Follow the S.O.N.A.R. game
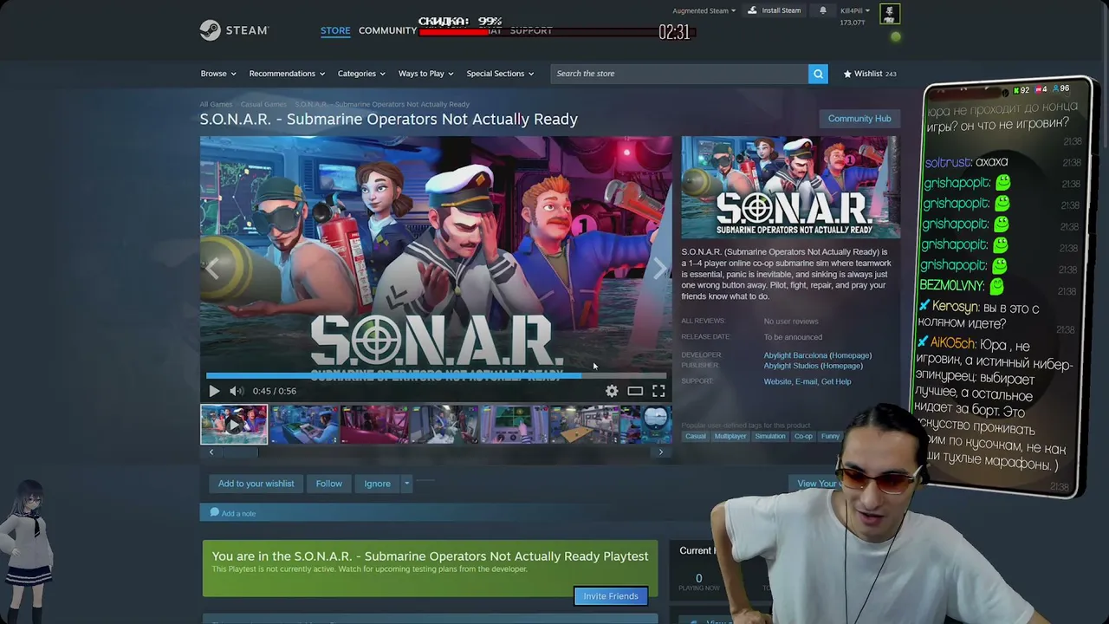Viewport: 1109px width, 624px height. (x=328, y=484)
